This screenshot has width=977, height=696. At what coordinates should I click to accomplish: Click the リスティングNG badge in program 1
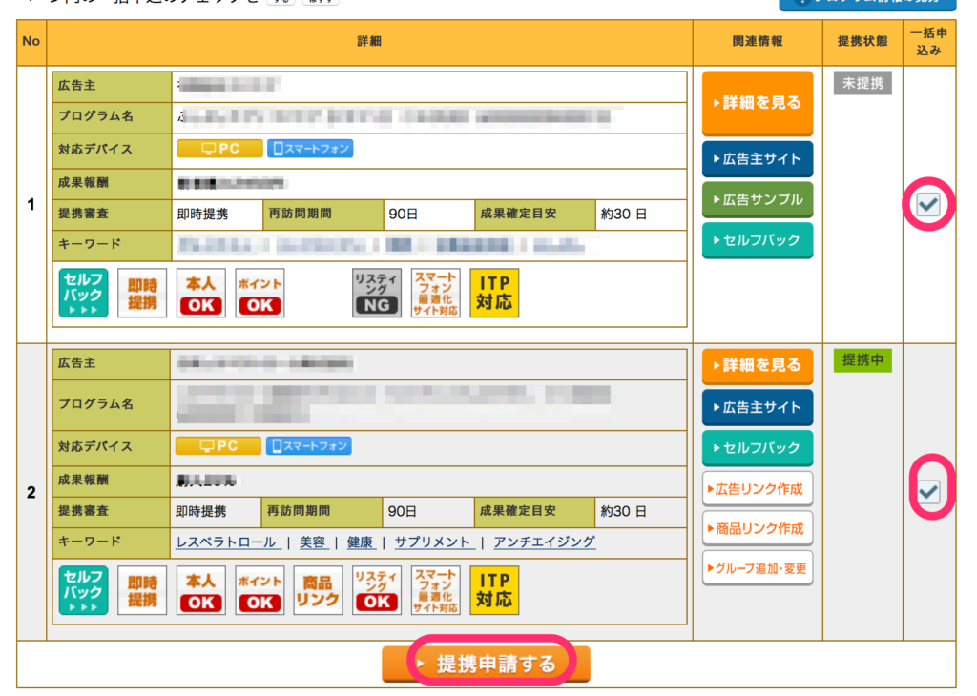[377, 293]
